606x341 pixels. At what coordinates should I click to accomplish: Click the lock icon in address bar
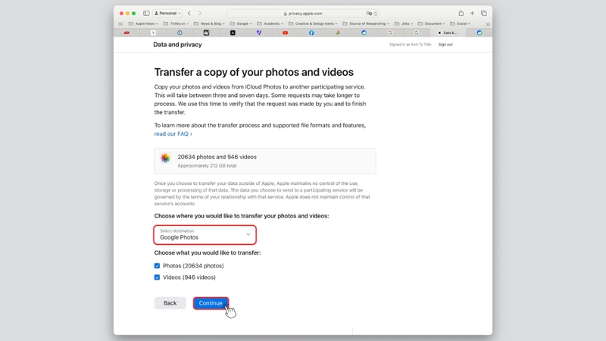pos(286,14)
